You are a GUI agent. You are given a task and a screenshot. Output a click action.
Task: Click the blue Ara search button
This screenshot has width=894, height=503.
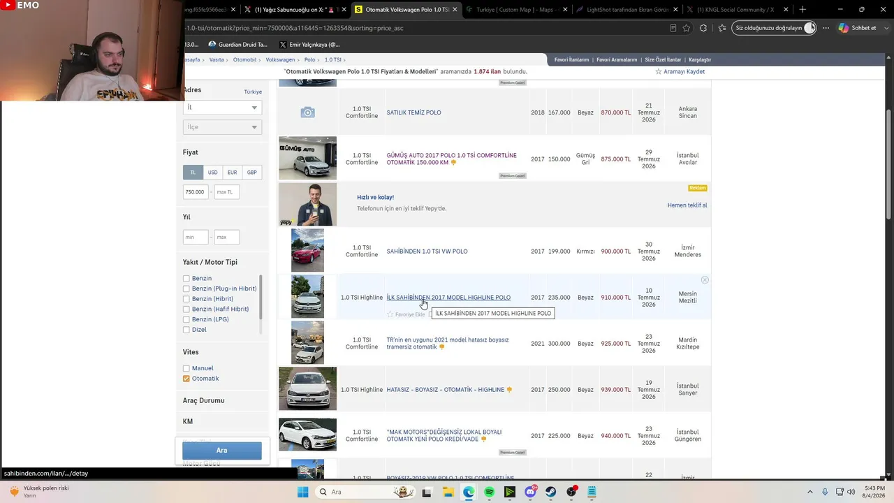tap(222, 451)
